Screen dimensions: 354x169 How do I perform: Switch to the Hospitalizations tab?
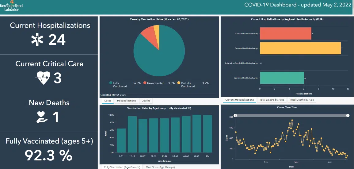[126, 101]
